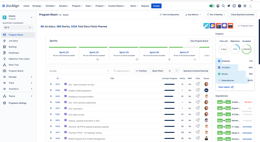Screen dimensions: 260x142
Task: Open the Jira Epic type dropdown
Action: pos(79,71)
